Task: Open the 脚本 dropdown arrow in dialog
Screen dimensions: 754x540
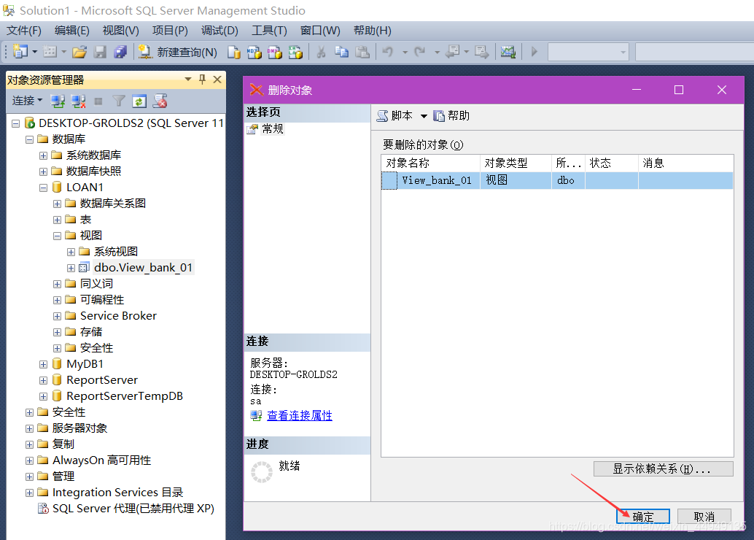Action: (424, 116)
